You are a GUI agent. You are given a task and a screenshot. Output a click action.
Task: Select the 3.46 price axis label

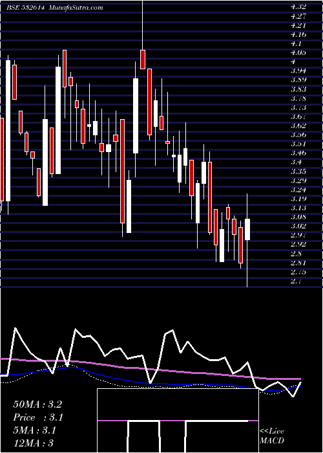298,153
